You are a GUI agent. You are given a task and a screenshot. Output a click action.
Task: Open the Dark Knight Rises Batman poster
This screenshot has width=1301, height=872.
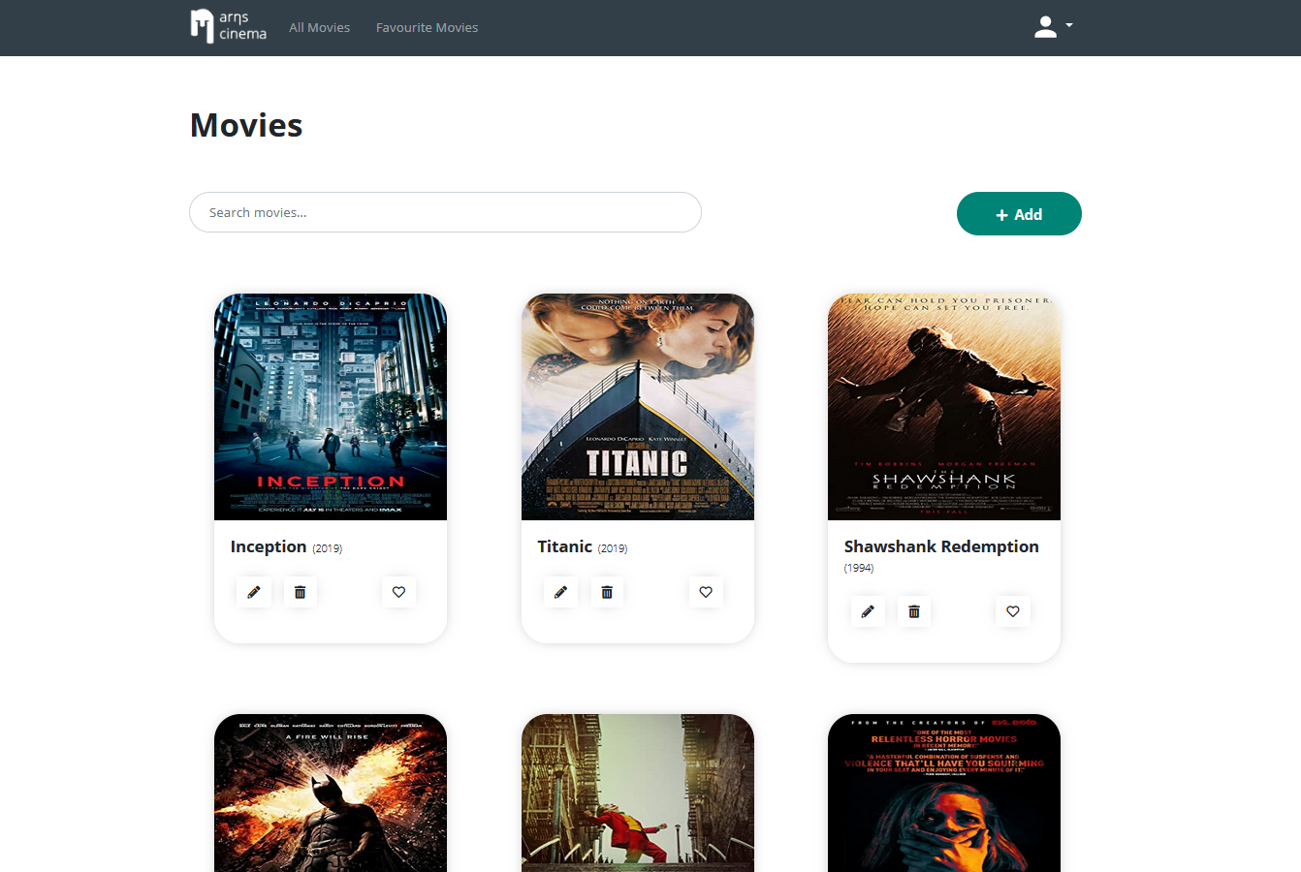coord(331,793)
